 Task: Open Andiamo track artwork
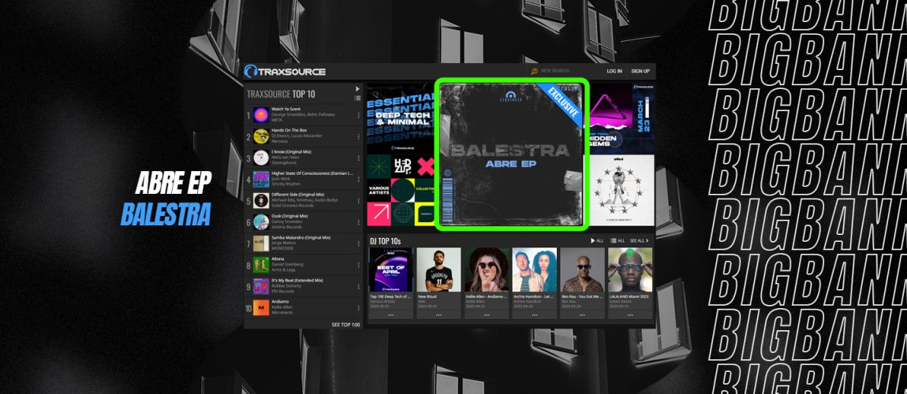coord(261,307)
